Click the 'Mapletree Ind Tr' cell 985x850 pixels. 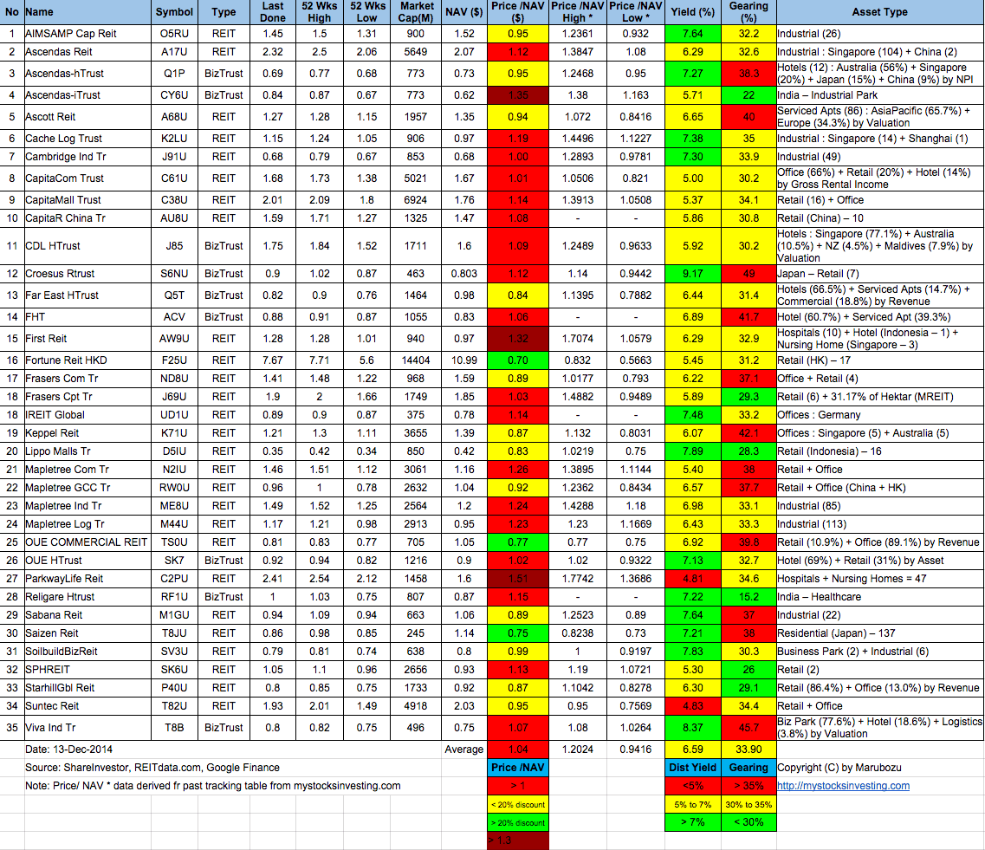coord(87,506)
